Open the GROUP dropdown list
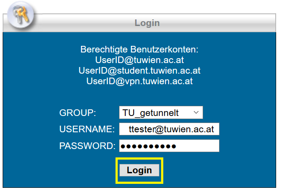281x194 pixels. (161, 112)
